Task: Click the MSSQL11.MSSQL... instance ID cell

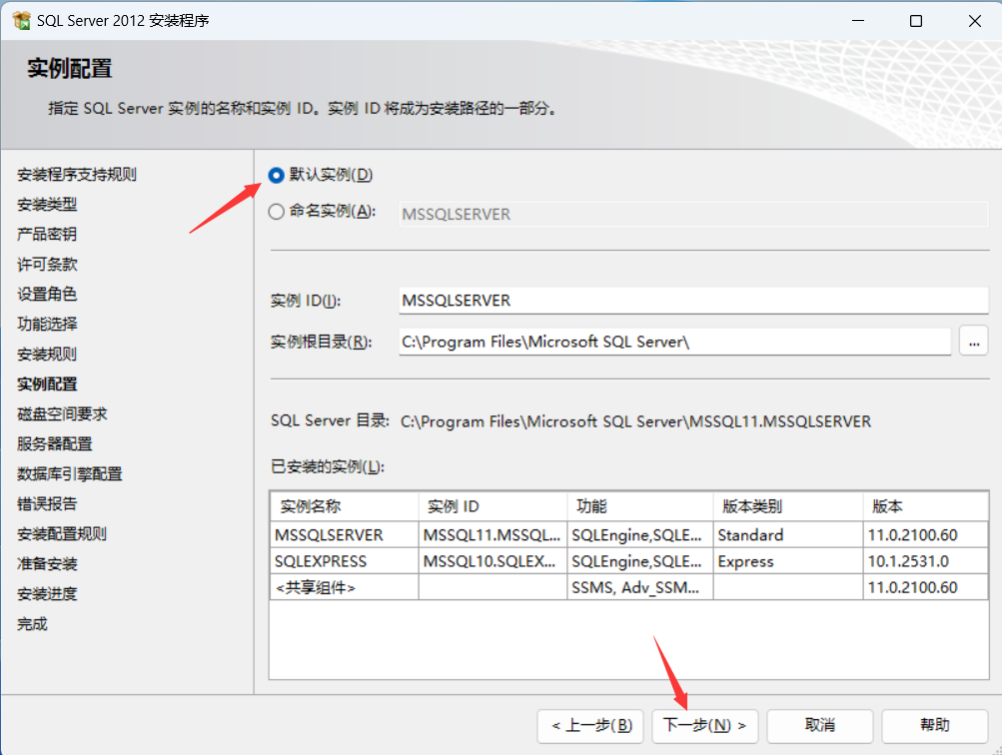Action: pos(493,534)
